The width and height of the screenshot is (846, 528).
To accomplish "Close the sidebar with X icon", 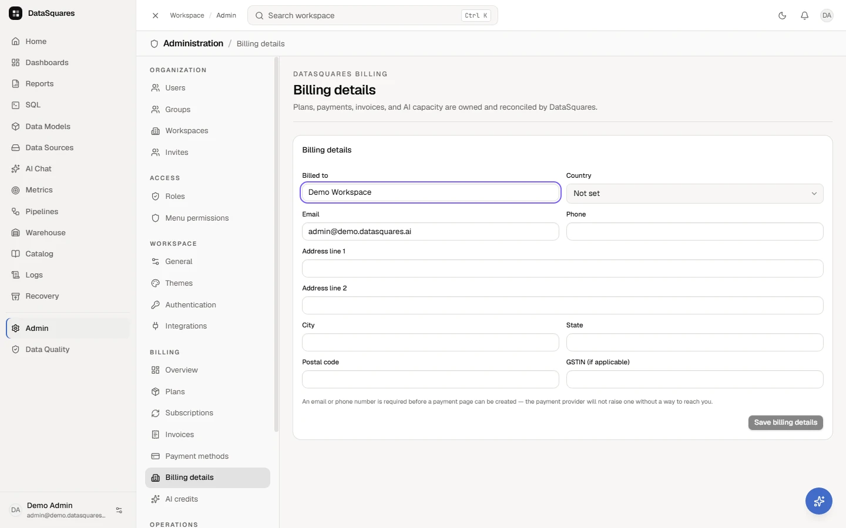I will (x=155, y=16).
